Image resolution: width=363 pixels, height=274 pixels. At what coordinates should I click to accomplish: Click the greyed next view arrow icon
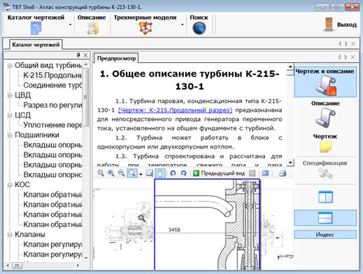tap(252, 173)
